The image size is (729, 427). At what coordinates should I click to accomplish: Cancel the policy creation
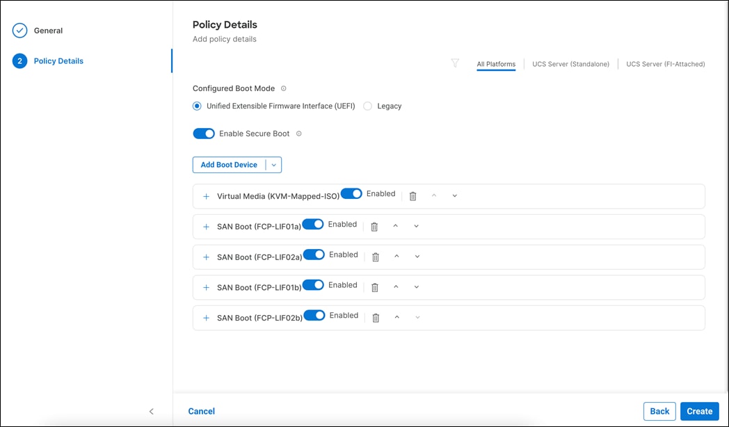[201, 411]
